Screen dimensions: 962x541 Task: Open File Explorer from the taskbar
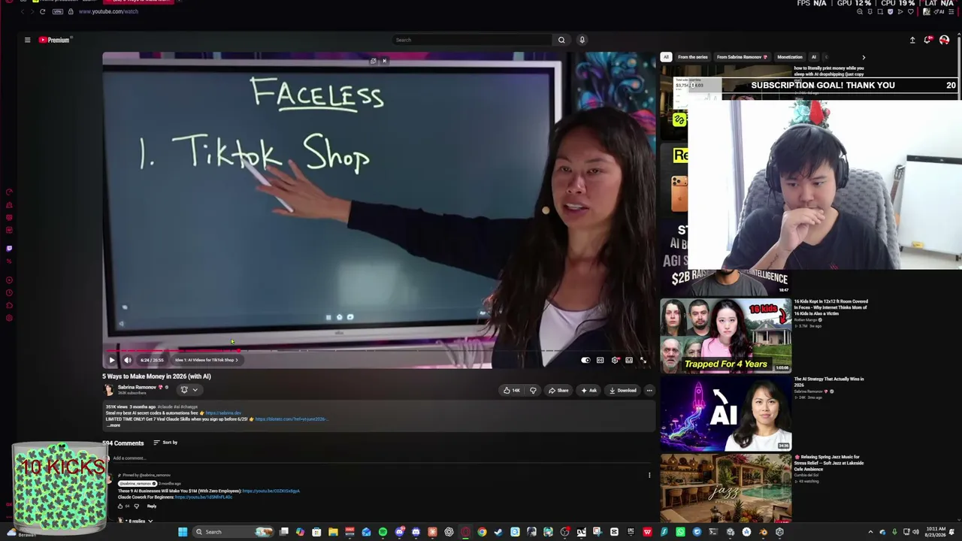pos(333,532)
